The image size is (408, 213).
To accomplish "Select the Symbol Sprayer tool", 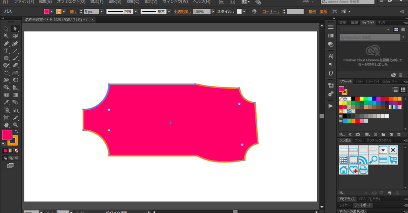I will [6, 110].
